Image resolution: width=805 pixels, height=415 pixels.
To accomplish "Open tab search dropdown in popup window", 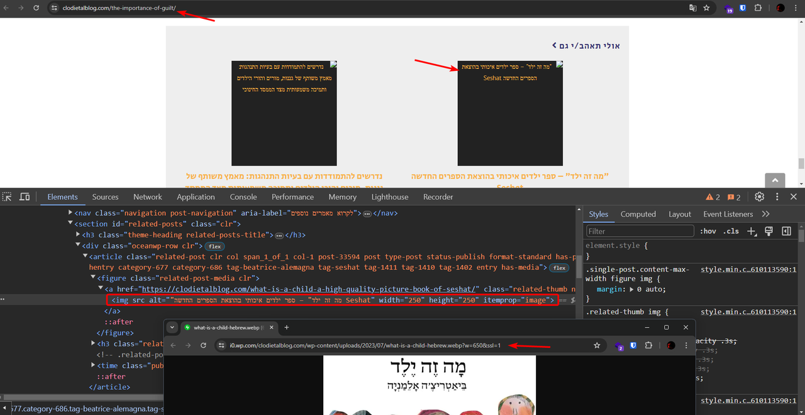I will [x=172, y=327].
